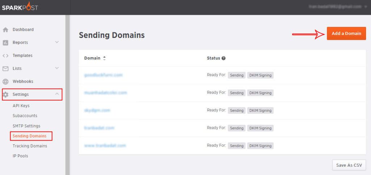Click the SparkPost logo
Viewport: 371px width, 175px height.
pos(20,7)
